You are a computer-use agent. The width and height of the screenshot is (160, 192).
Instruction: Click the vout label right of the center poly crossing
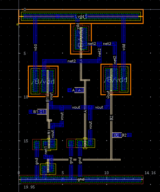[99, 107]
